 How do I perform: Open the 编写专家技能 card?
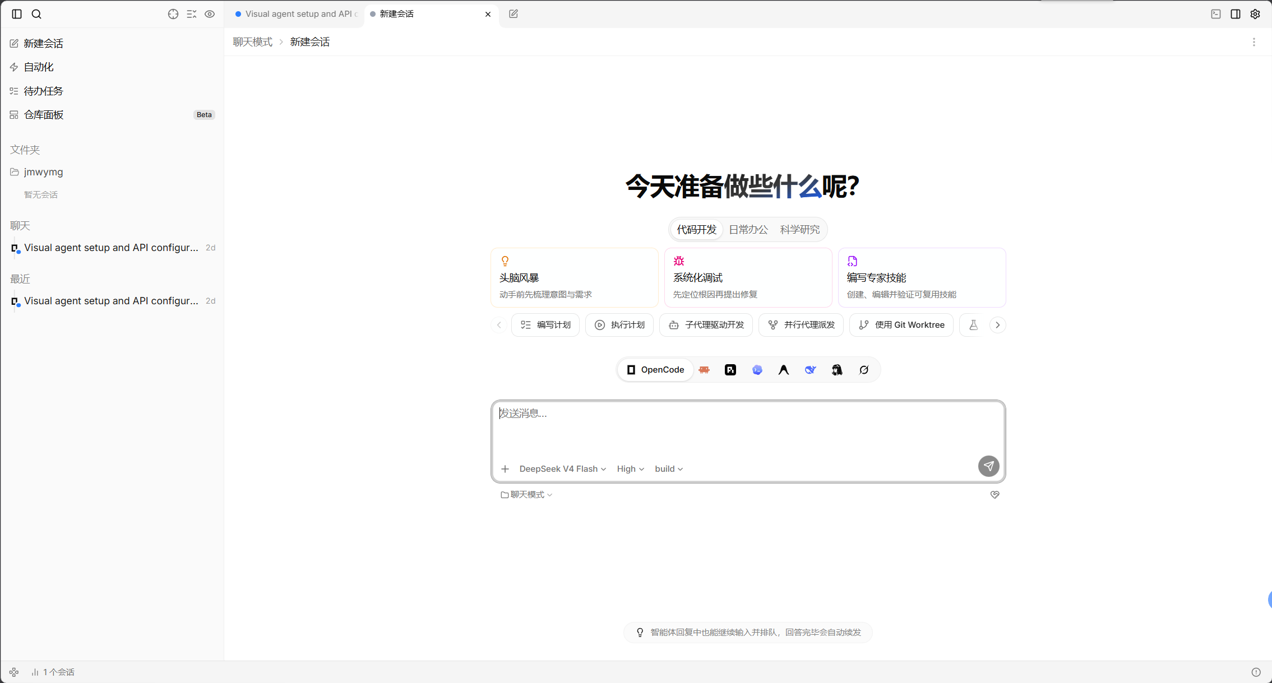click(x=922, y=278)
